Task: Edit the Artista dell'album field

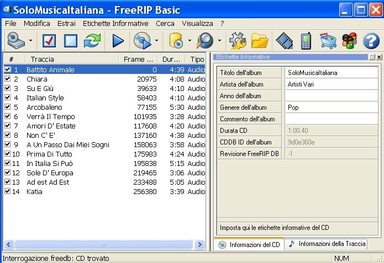Action: pos(332,84)
